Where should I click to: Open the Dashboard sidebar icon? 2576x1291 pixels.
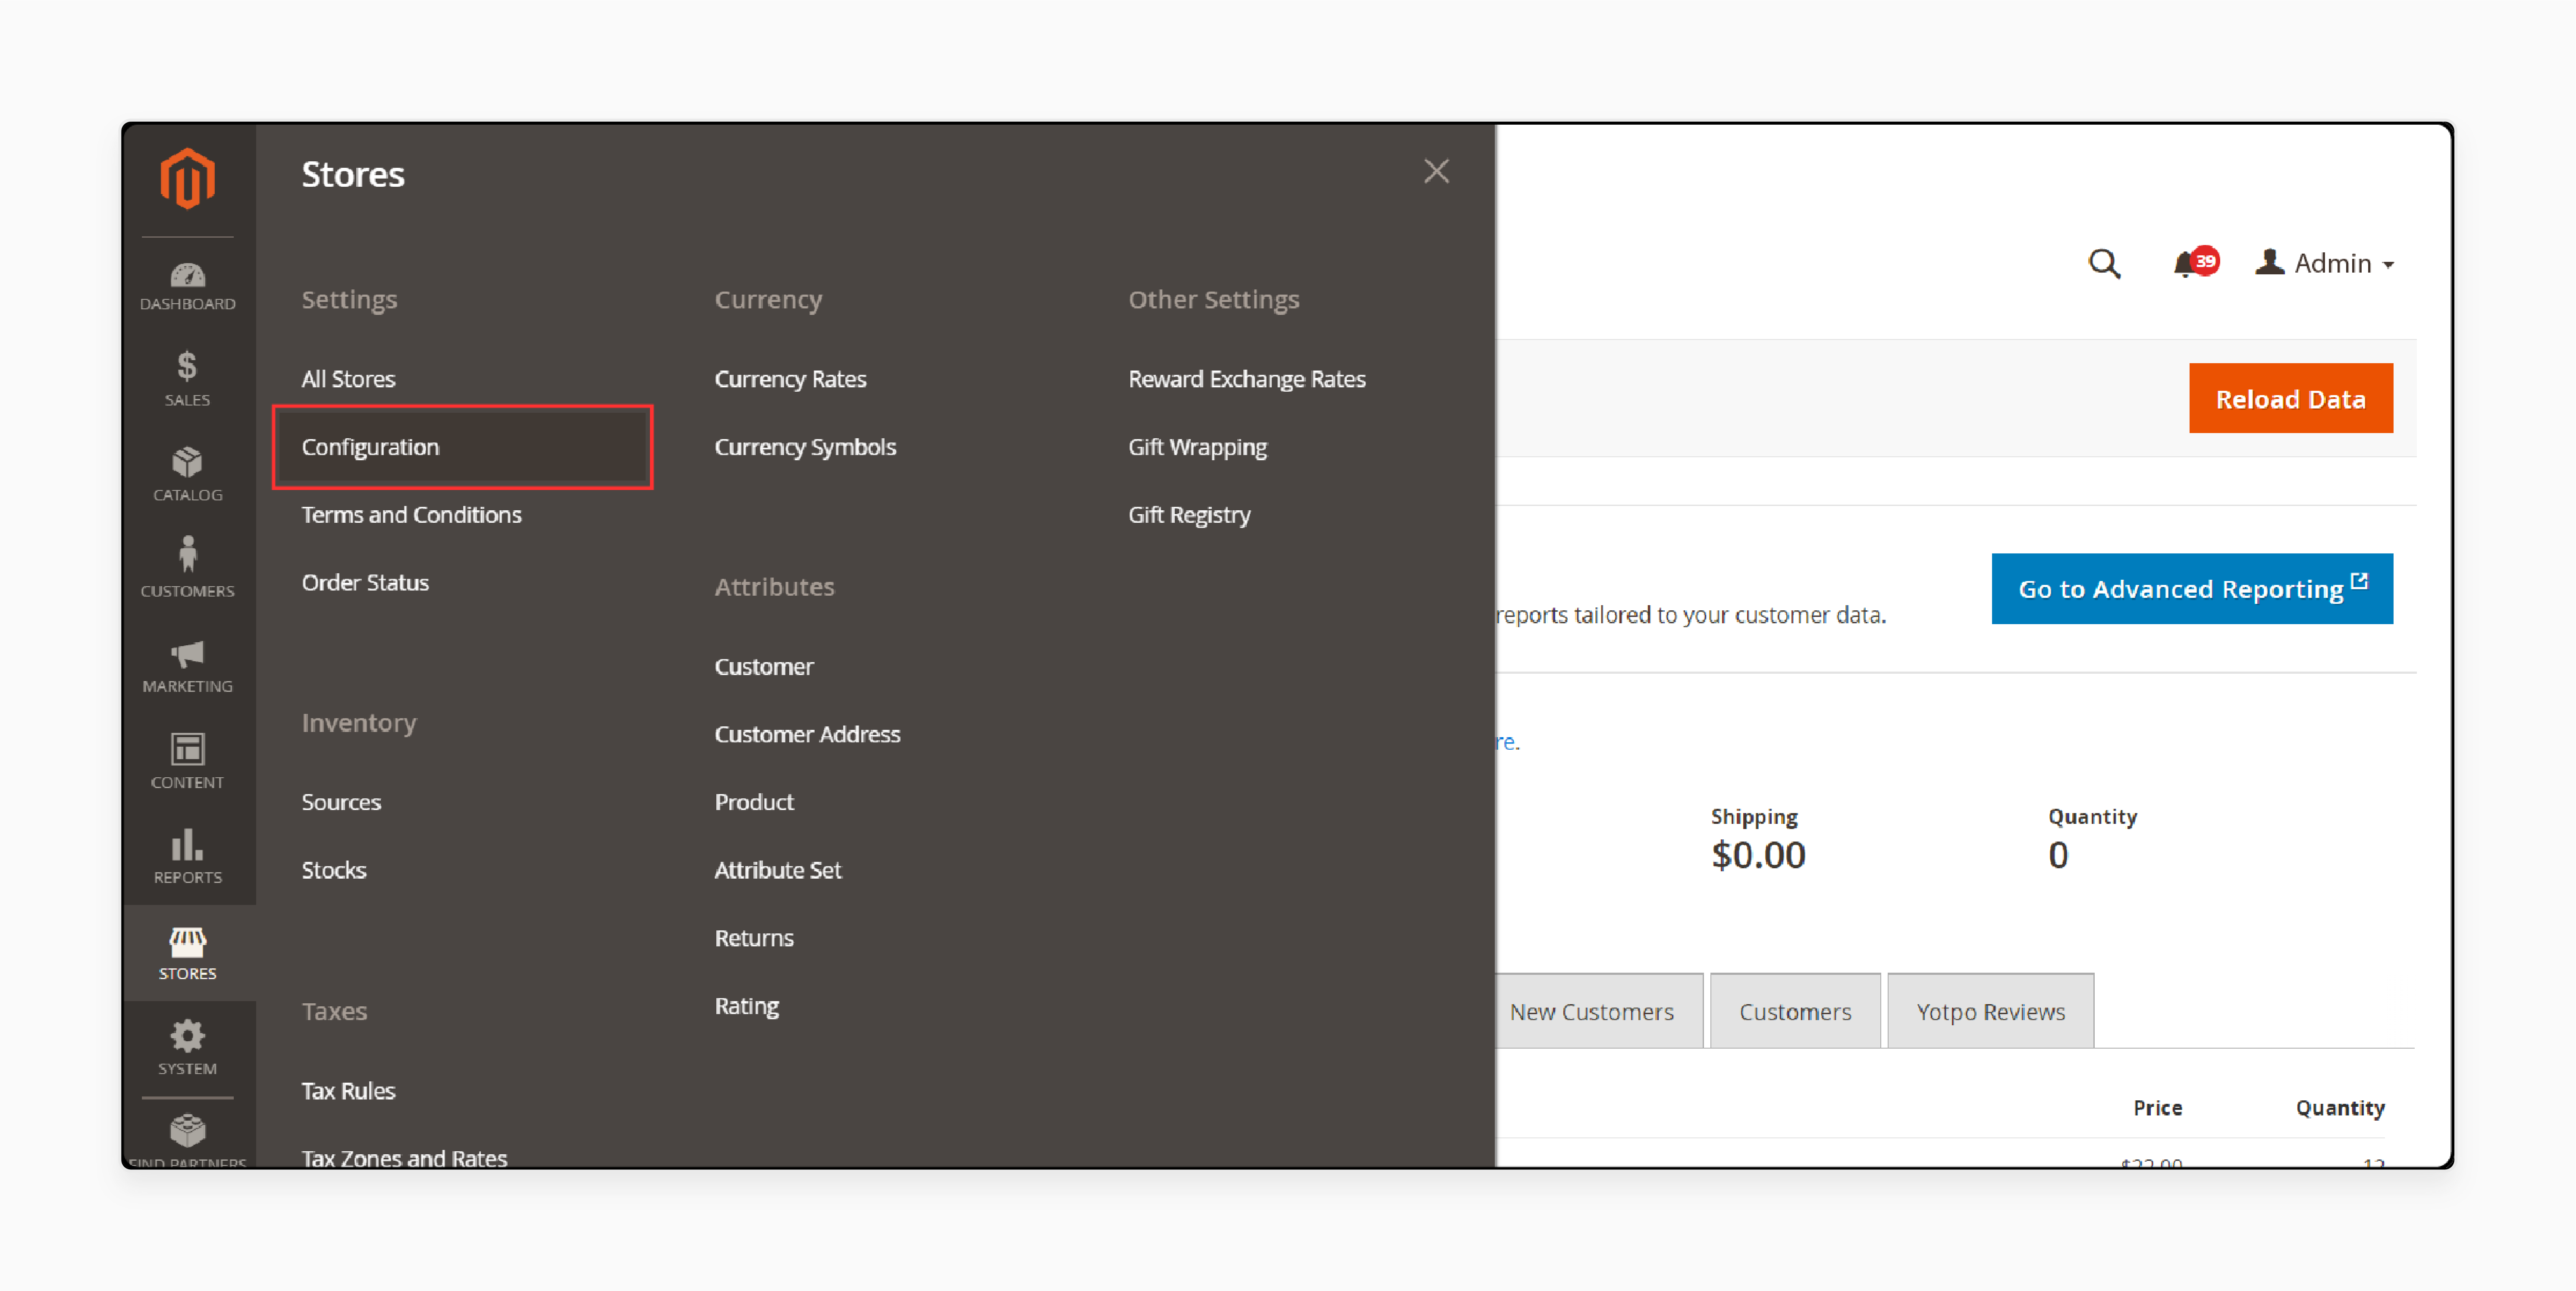187,286
